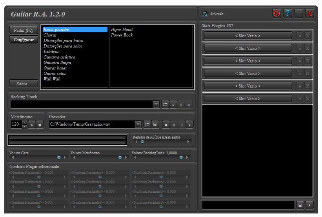This screenshot has height=217, width=322.
Task: Select the Bases pesadas category
Action: [75, 29]
